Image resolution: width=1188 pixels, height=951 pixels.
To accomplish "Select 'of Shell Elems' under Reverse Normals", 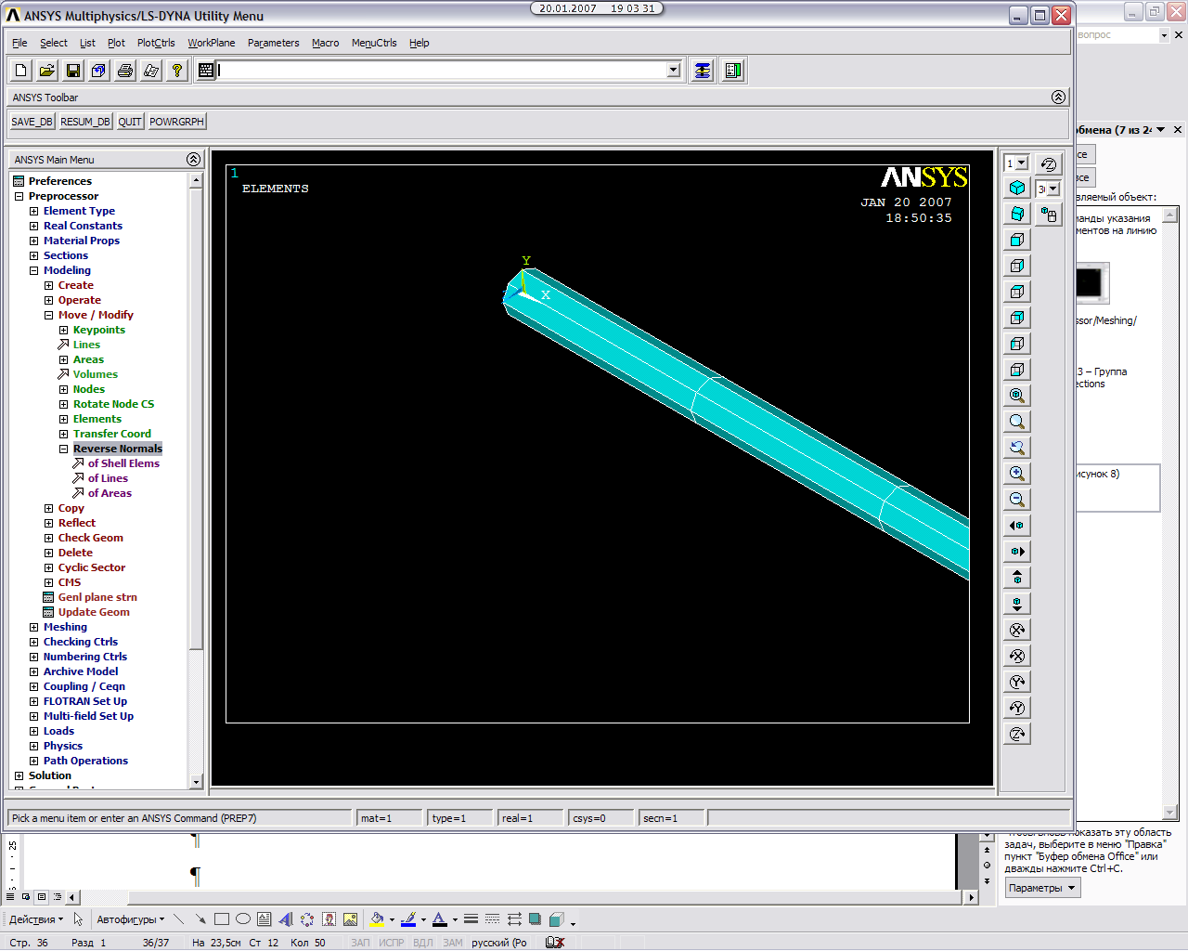I will tap(123, 463).
